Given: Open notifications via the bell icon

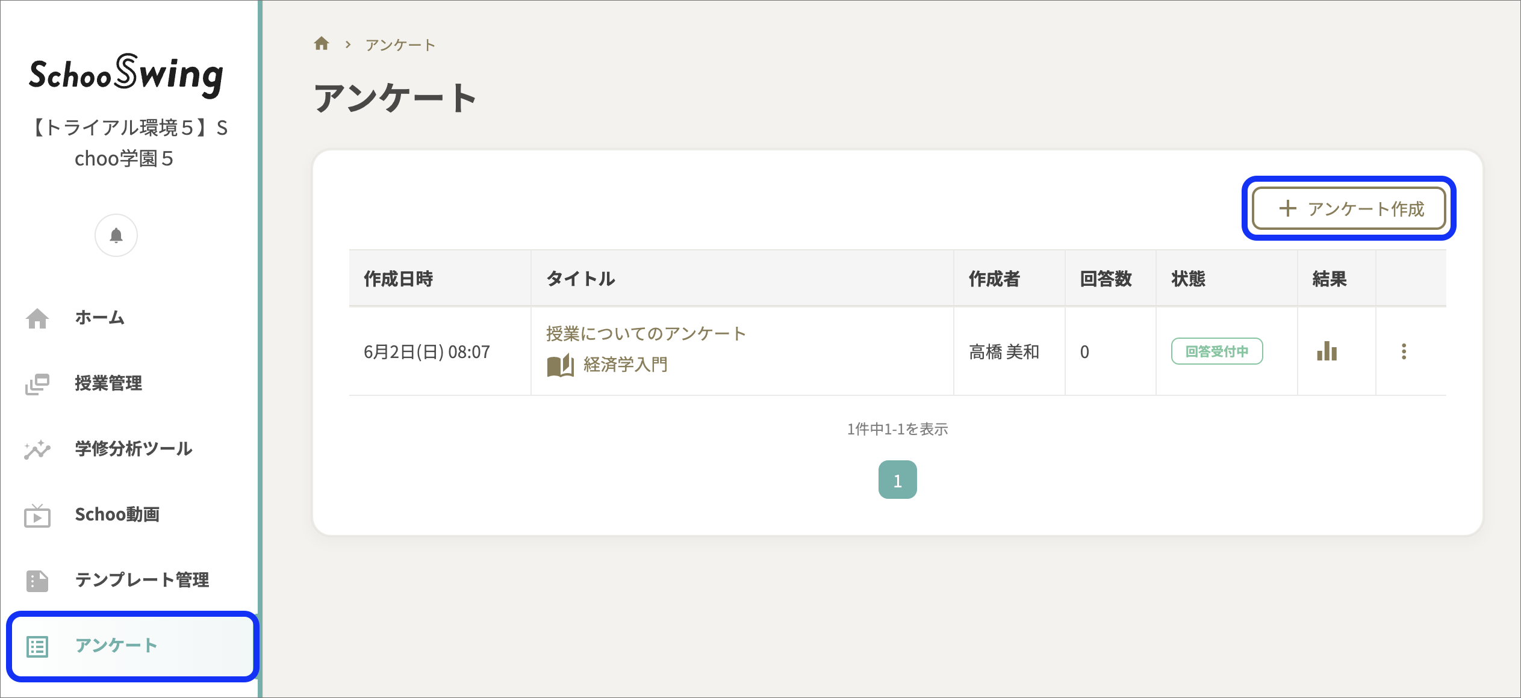Looking at the screenshot, I should pos(116,235).
